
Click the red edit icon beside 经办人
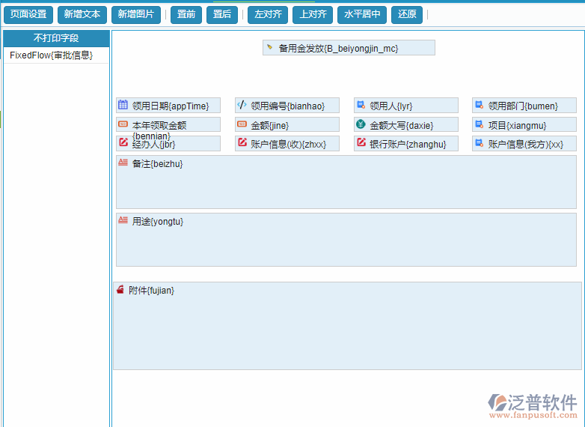point(123,142)
